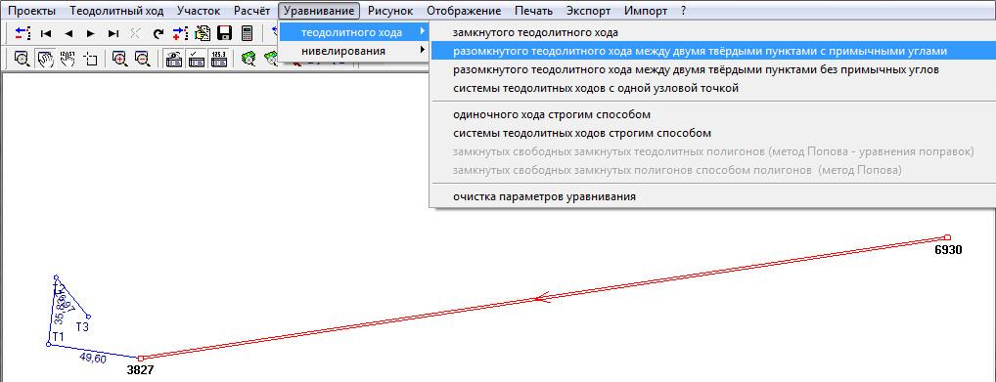Viewport: 996px width, 382px height.
Task: Open the calculator tool icon
Action: coord(248,33)
